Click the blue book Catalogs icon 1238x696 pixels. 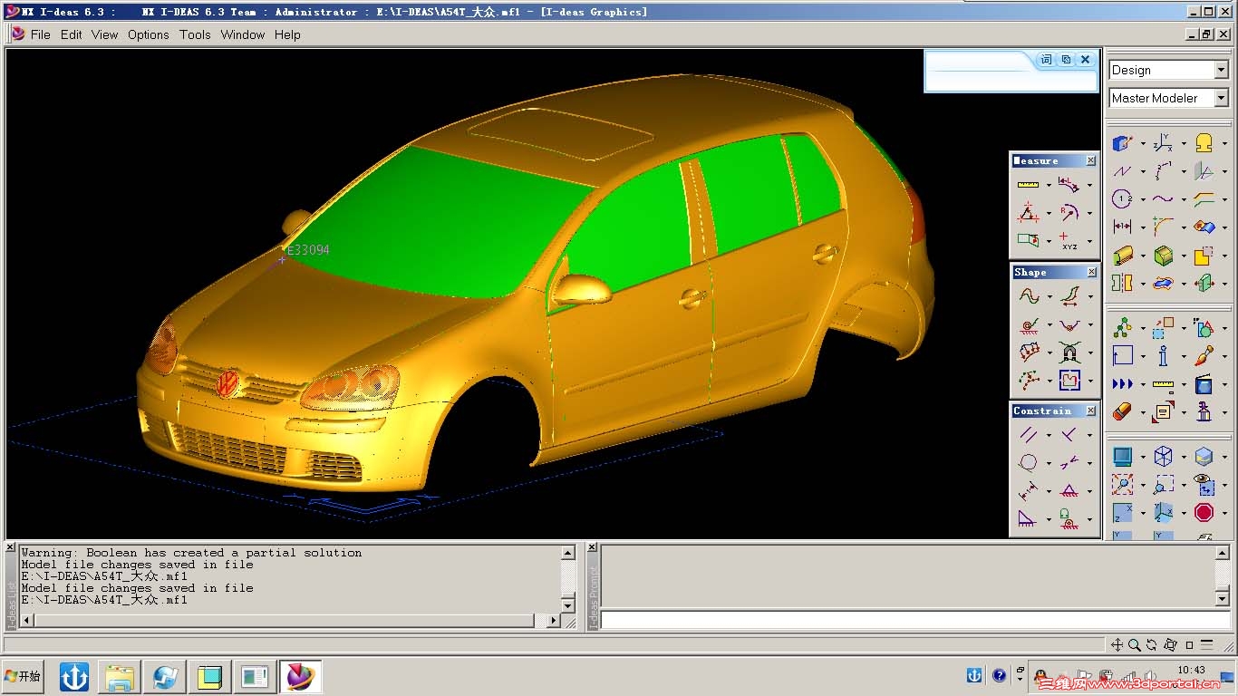(x=1204, y=384)
